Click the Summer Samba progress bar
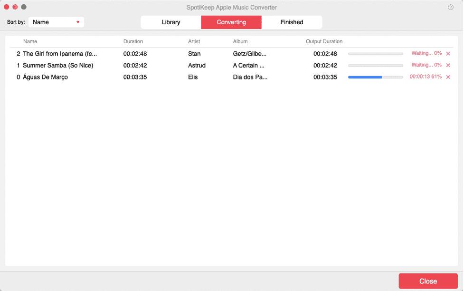Image resolution: width=464 pixels, height=291 pixels. (x=375, y=65)
